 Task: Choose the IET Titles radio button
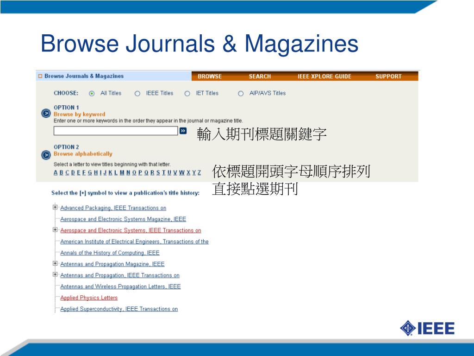coord(187,94)
